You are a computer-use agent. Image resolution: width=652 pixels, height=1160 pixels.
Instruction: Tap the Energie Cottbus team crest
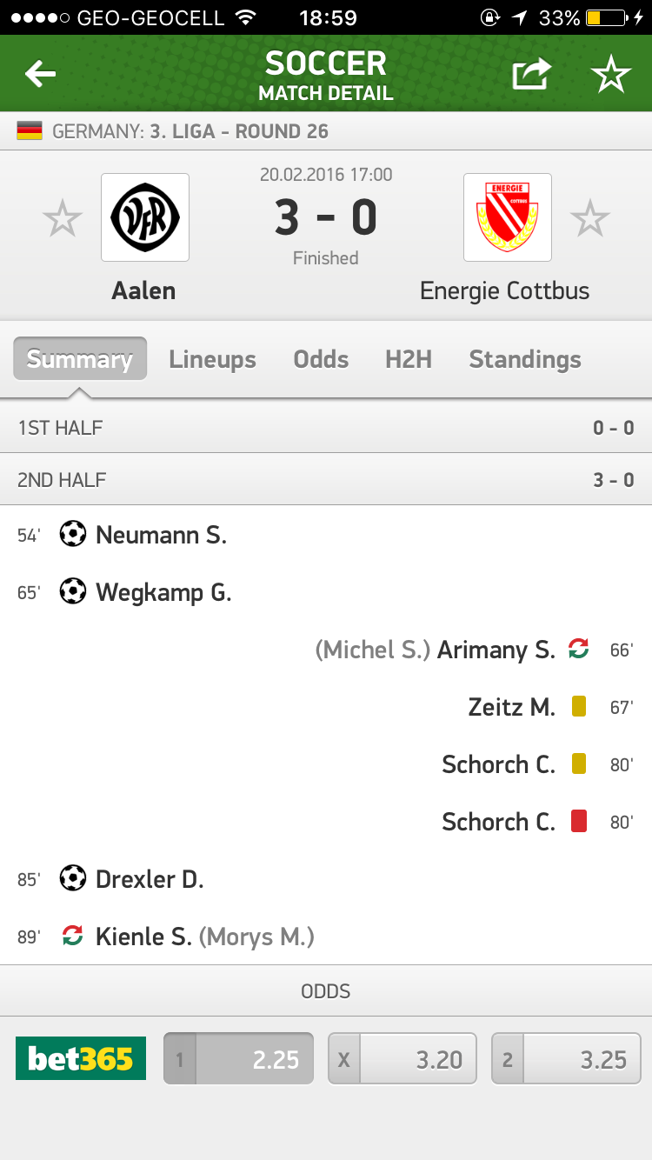point(508,217)
